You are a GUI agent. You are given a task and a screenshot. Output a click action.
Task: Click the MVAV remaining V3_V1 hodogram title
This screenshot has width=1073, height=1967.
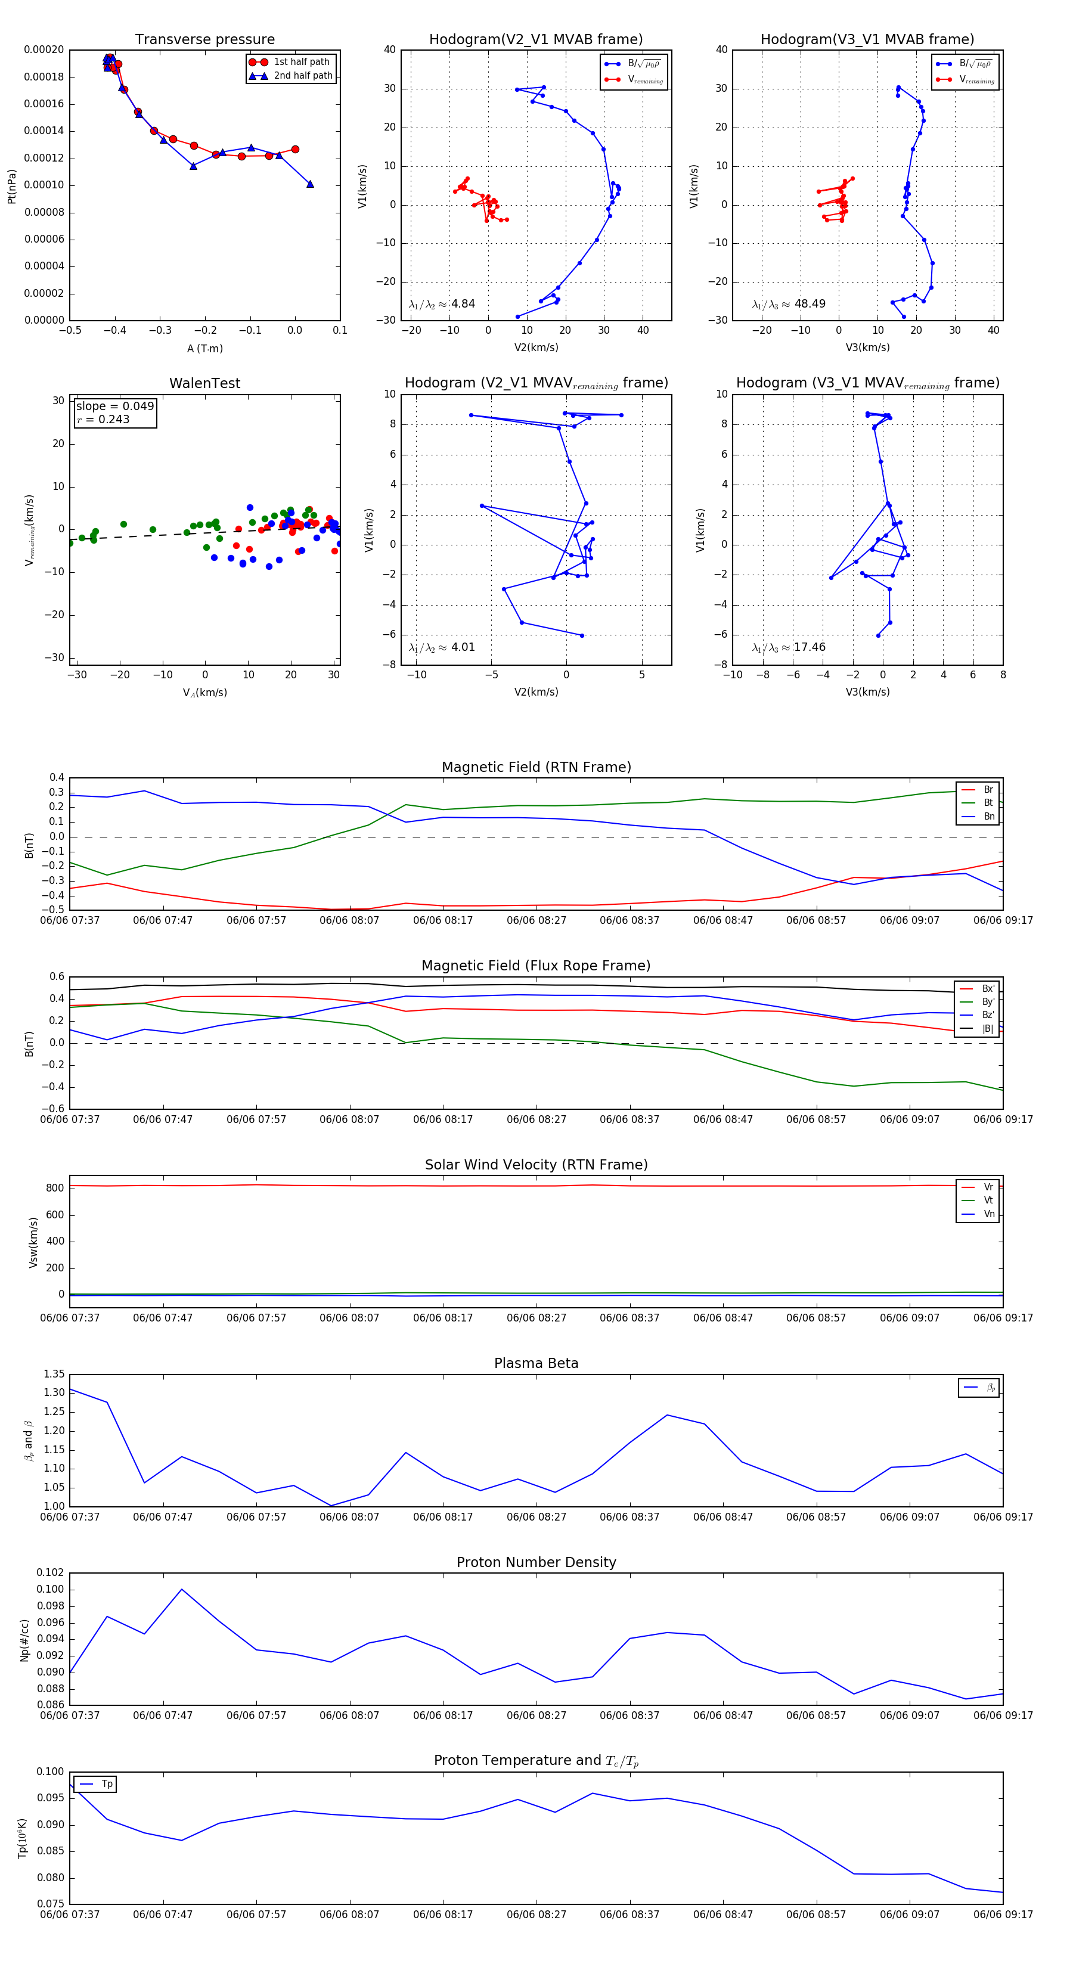pyautogui.click(x=867, y=383)
